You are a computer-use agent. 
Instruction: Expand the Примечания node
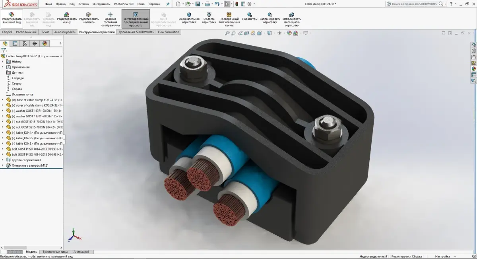[x=3, y=67]
